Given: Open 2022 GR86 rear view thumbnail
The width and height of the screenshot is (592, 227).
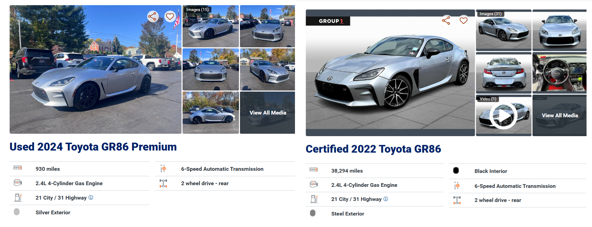Looking at the screenshot, I should [504, 73].
